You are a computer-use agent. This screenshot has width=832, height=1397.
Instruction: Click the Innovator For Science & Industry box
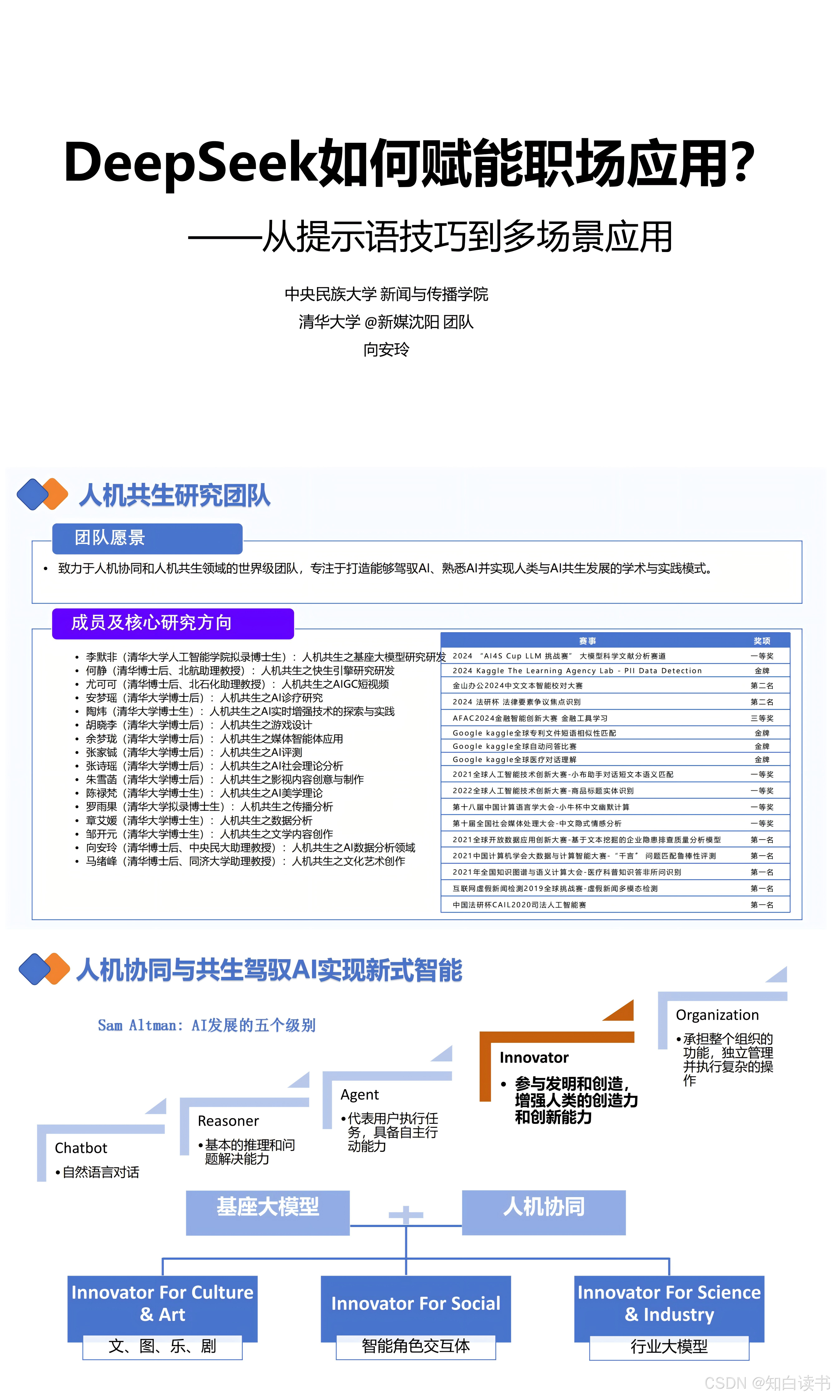click(x=669, y=1304)
